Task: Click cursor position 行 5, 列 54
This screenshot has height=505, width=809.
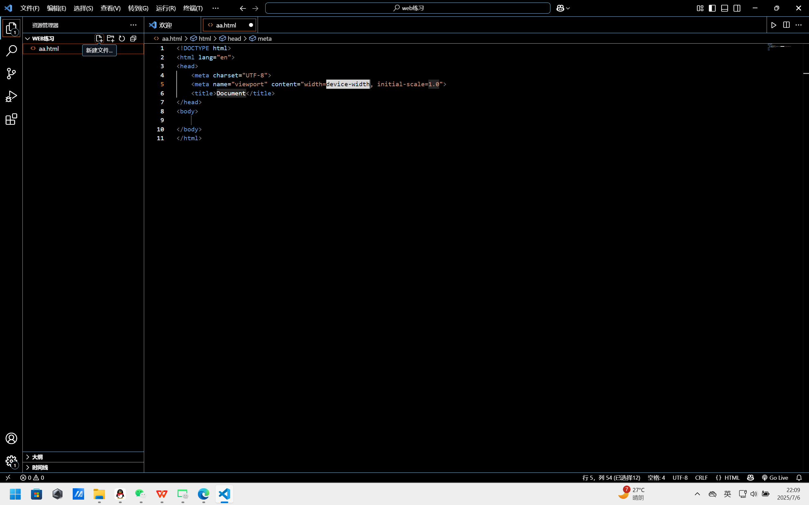Action: [x=611, y=478]
